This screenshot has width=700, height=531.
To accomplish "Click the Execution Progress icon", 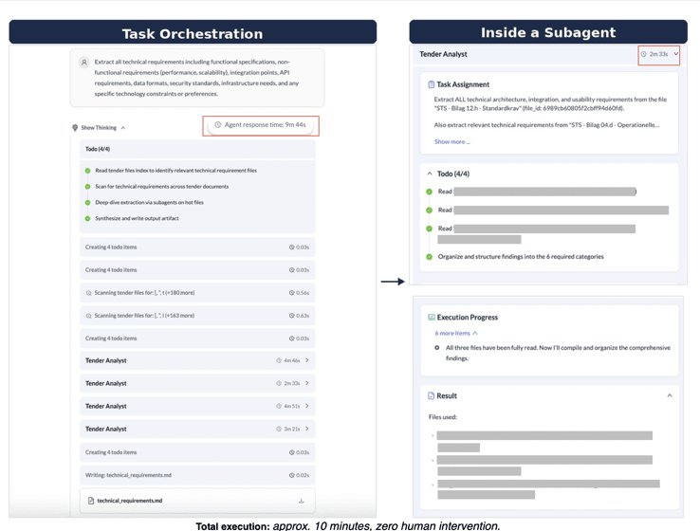I will coord(432,318).
